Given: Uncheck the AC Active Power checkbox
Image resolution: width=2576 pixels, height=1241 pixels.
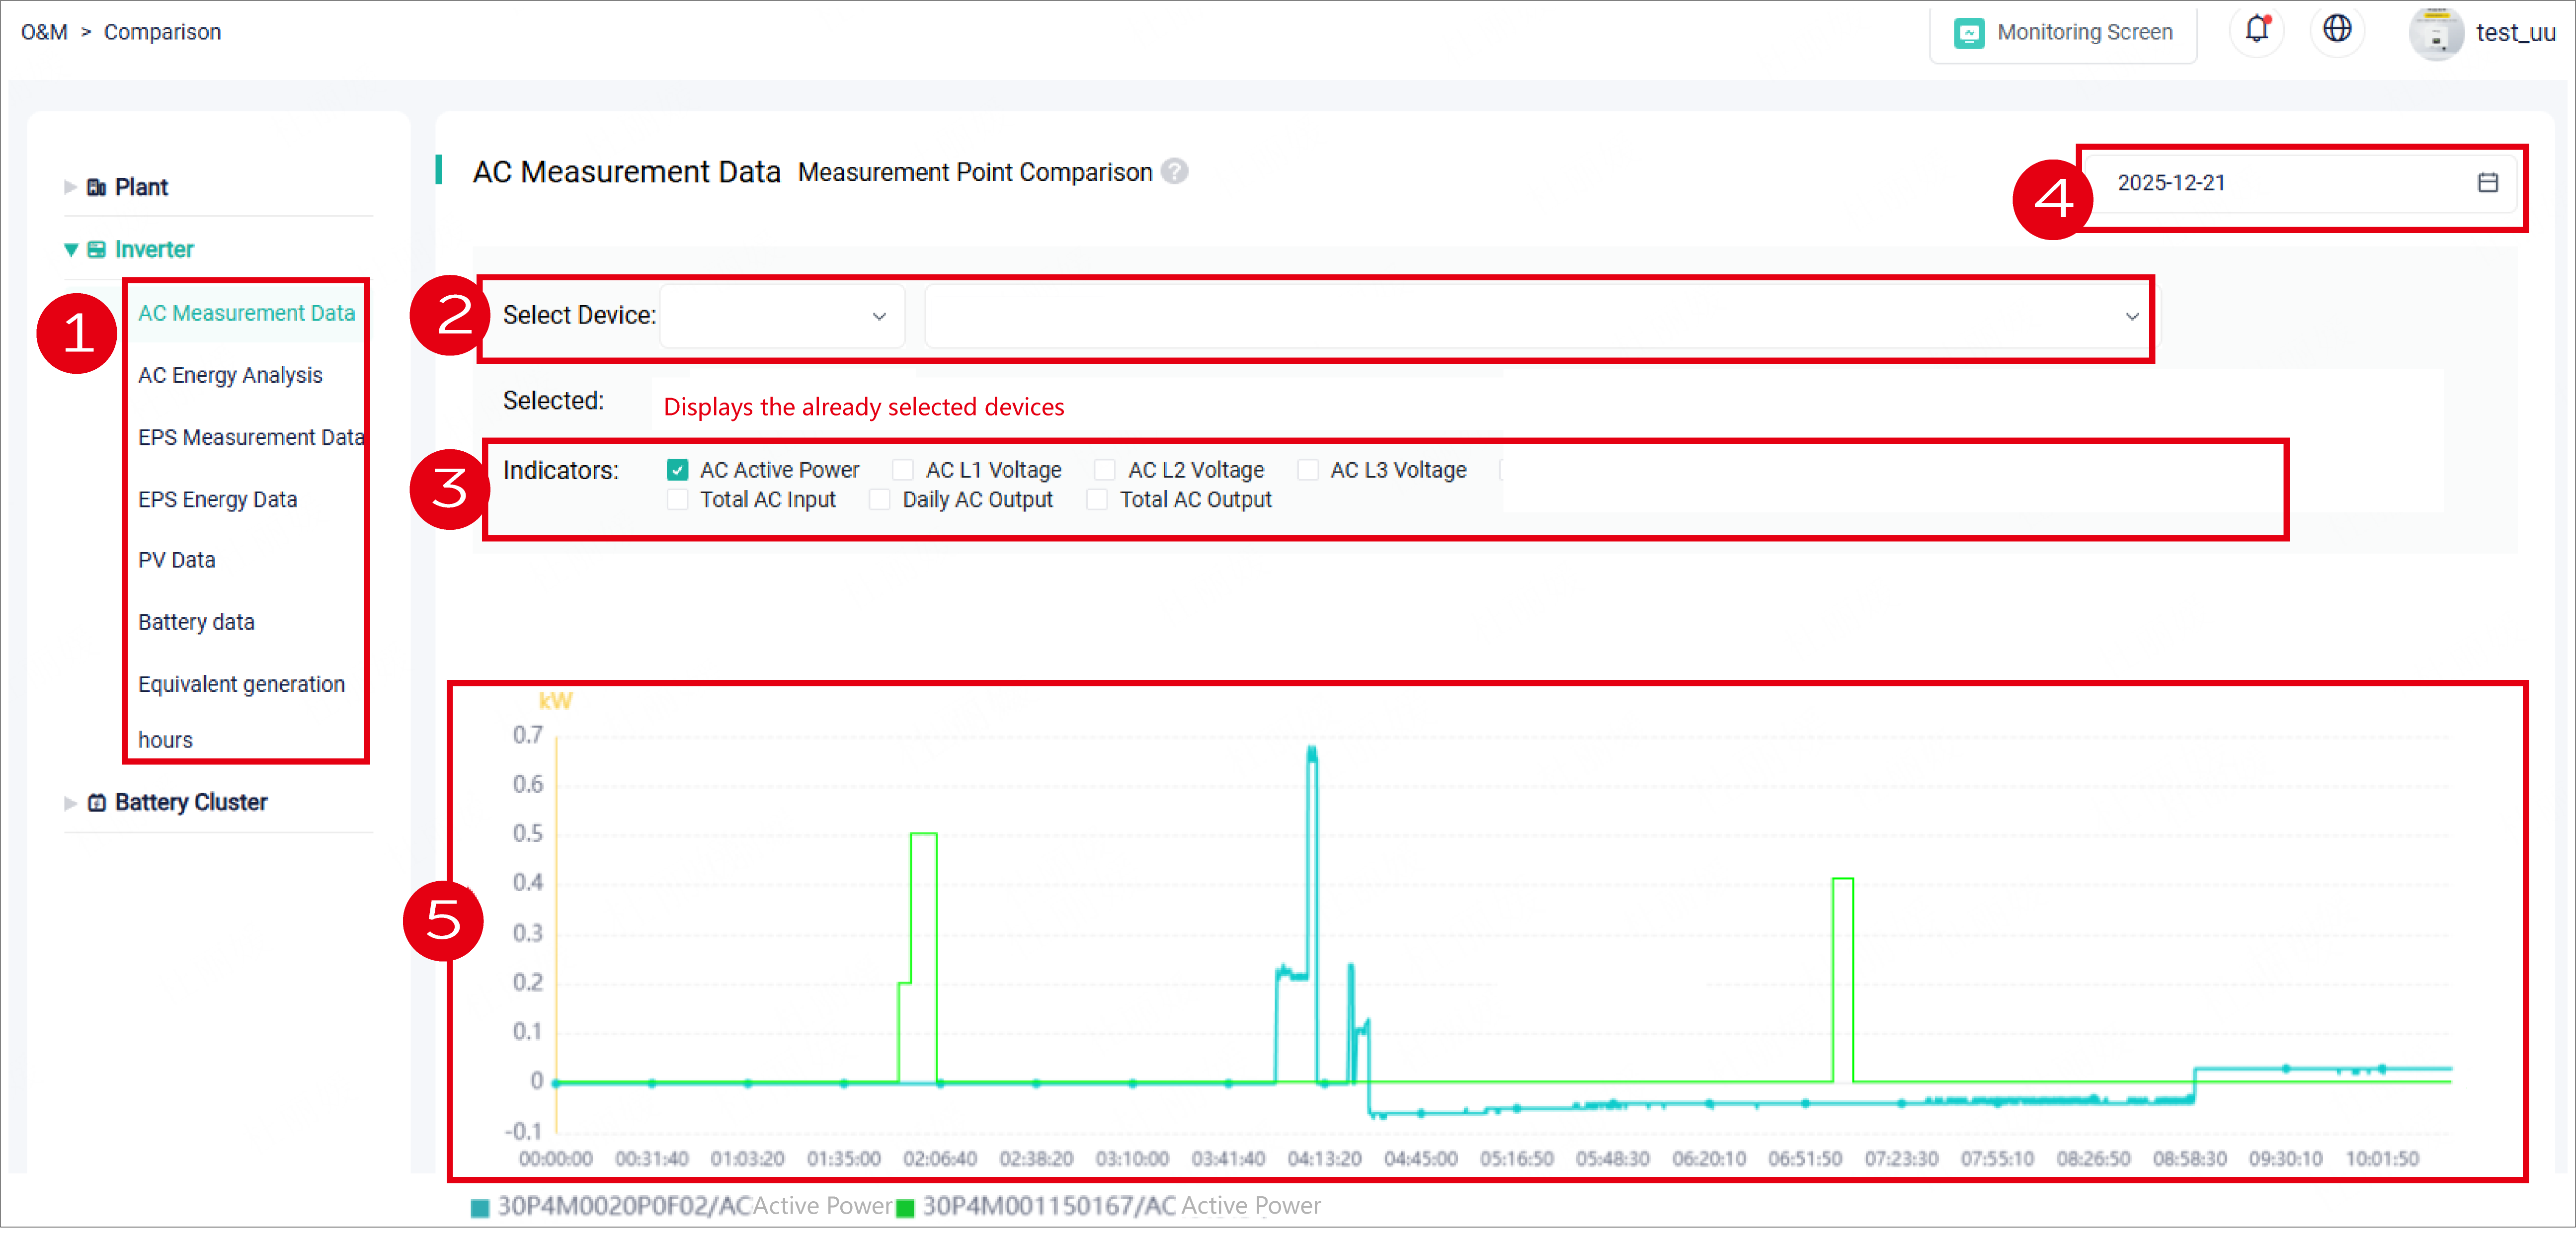Looking at the screenshot, I should [x=677, y=470].
